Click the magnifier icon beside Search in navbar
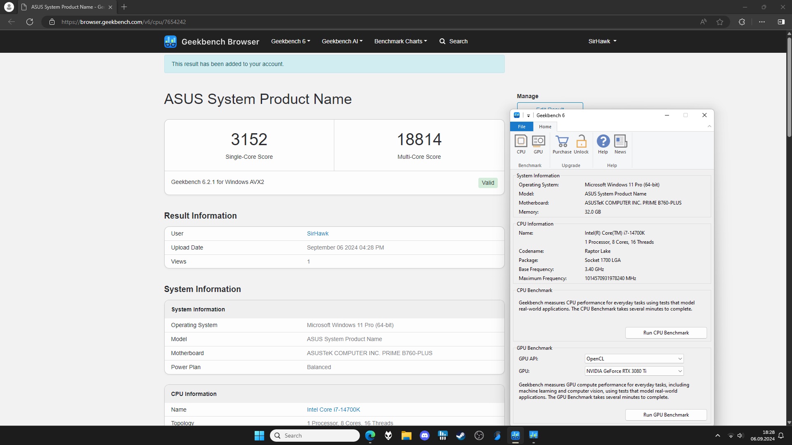 (442, 41)
